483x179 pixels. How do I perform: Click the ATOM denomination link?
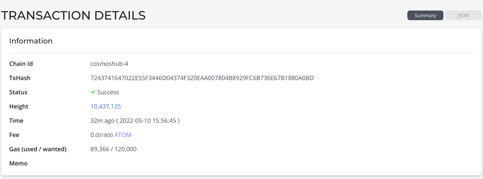(x=123, y=135)
